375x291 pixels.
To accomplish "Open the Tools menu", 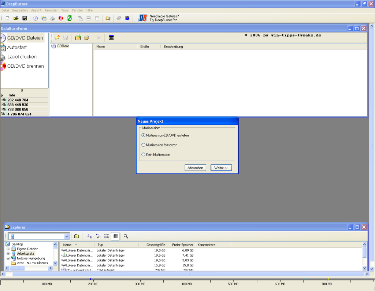I will coord(65,10).
